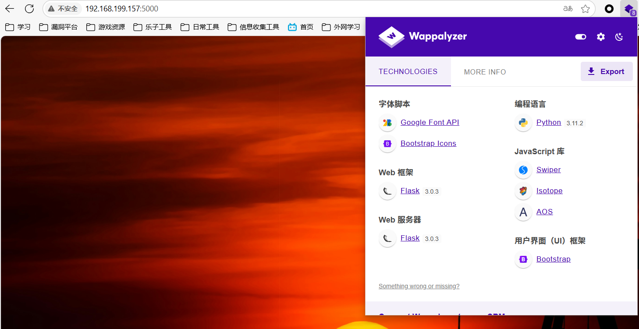639x329 pixels.
Task: Click the Bootstrap logo under 用户界面 框架
Action: pyautogui.click(x=523, y=259)
